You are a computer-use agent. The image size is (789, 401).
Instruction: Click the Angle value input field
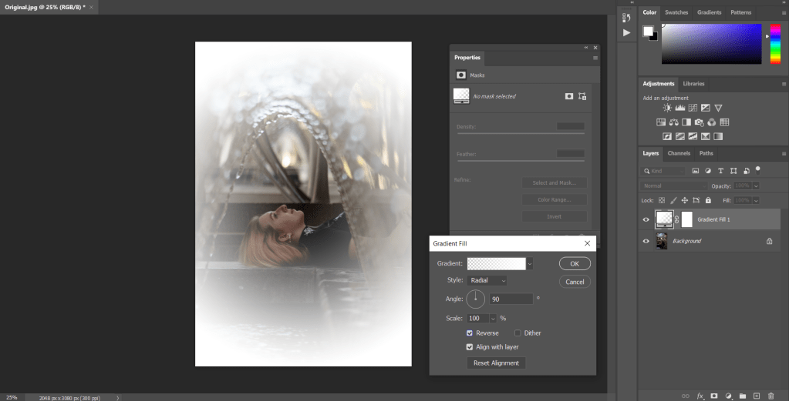click(x=510, y=299)
